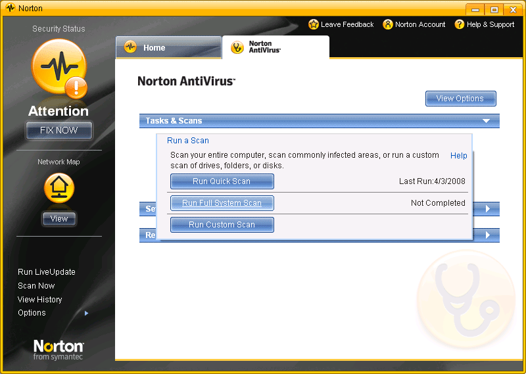Choose Scan Now in sidebar
The image size is (526, 374).
(36, 286)
